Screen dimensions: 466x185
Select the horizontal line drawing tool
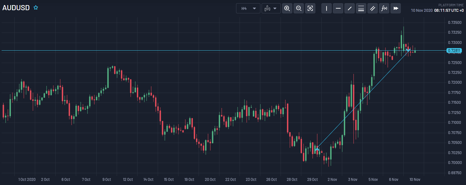(338, 8)
